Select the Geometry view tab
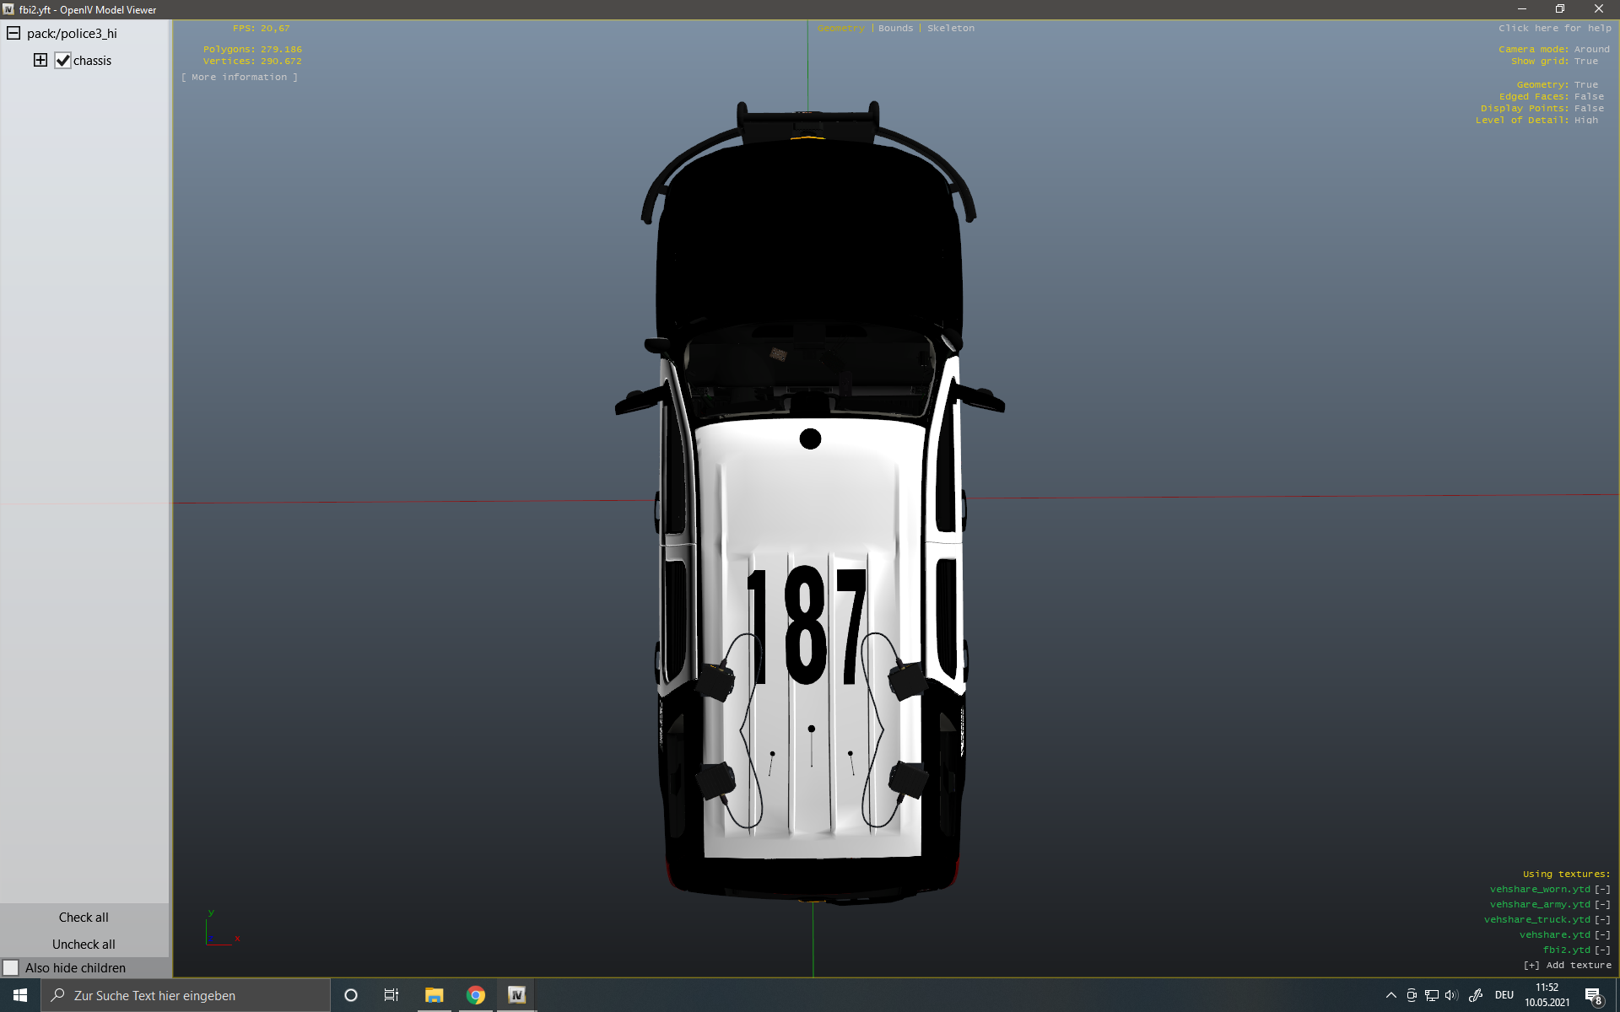 pyautogui.click(x=840, y=29)
